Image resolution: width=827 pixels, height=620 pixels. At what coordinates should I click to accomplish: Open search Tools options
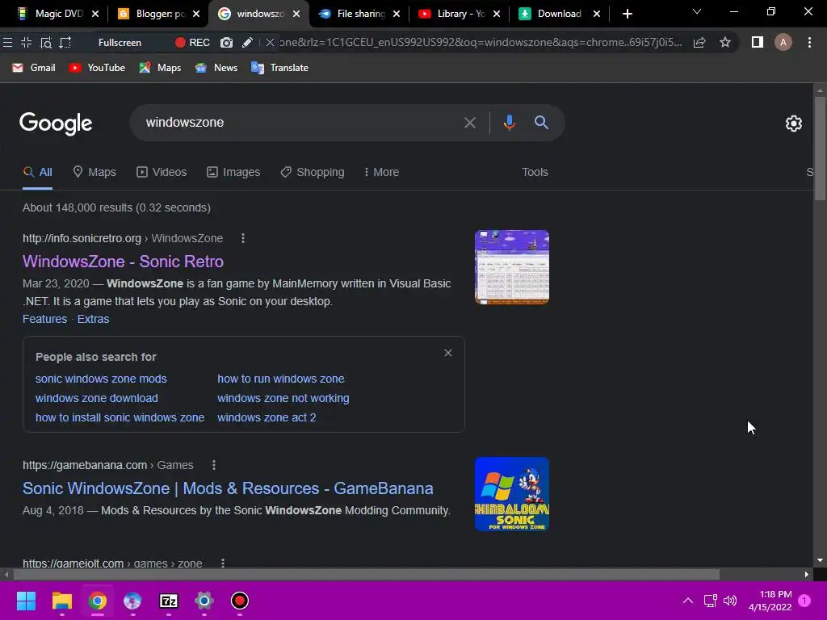click(535, 173)
